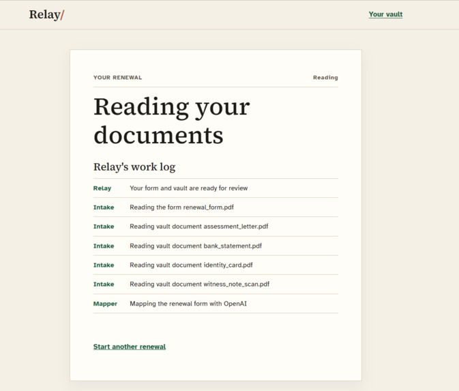The image size is (459, 391).
Task: Click the Intake label beside renewal_form.pdf
Action: point(104,207)
